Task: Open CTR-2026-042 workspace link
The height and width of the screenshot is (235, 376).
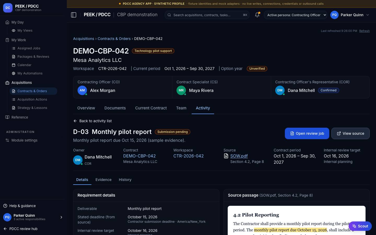Action: (x=189, y=156)
